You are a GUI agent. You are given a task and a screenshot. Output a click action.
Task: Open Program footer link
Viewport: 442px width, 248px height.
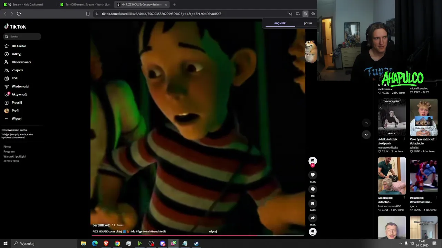click(x=9, y=152)
